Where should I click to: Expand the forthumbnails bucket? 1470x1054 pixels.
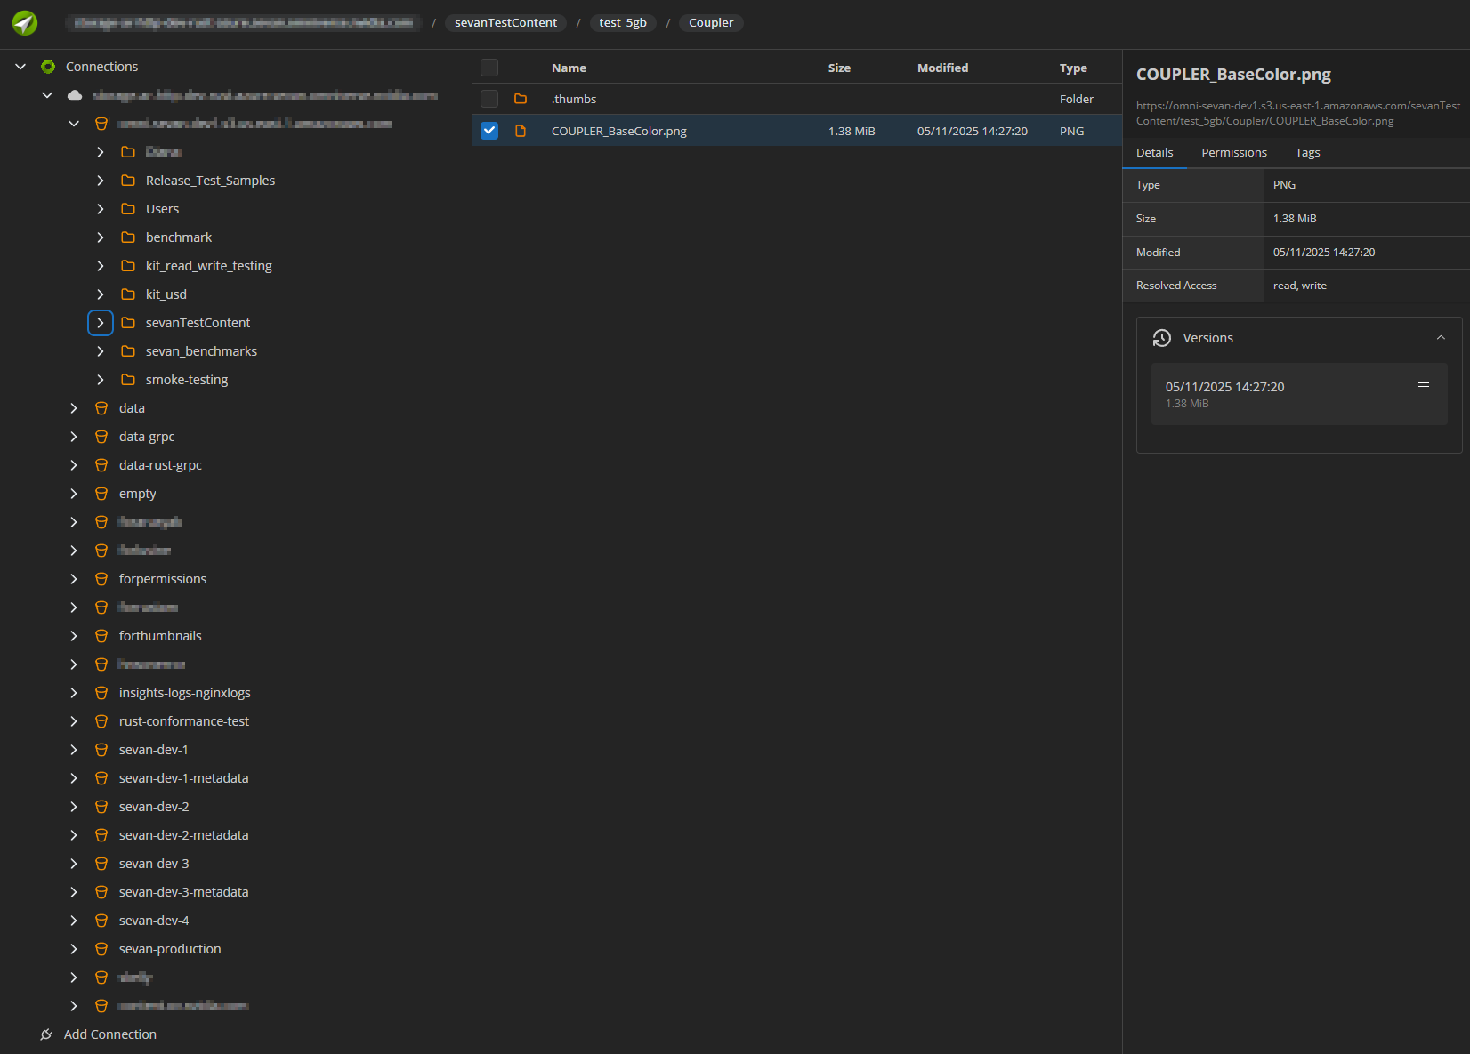[x=74, y=636]
